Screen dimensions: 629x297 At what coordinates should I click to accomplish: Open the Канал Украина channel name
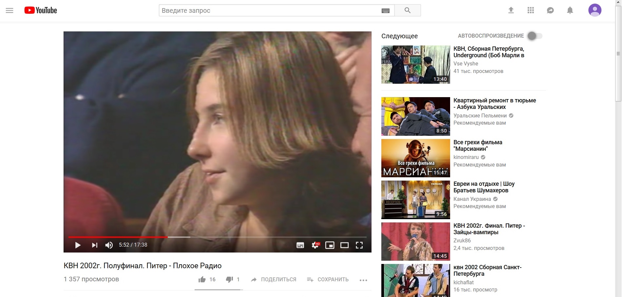pos(472,199)
